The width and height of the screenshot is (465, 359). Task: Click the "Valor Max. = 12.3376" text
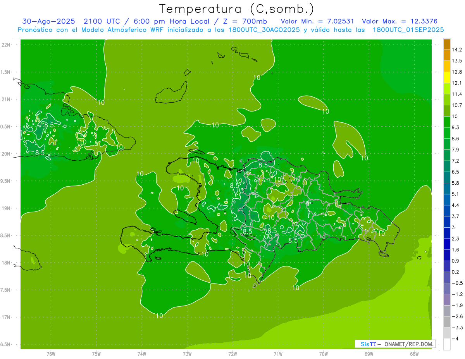pos(400,21)
